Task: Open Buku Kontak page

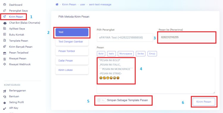Action: click(x=17, y=35)
